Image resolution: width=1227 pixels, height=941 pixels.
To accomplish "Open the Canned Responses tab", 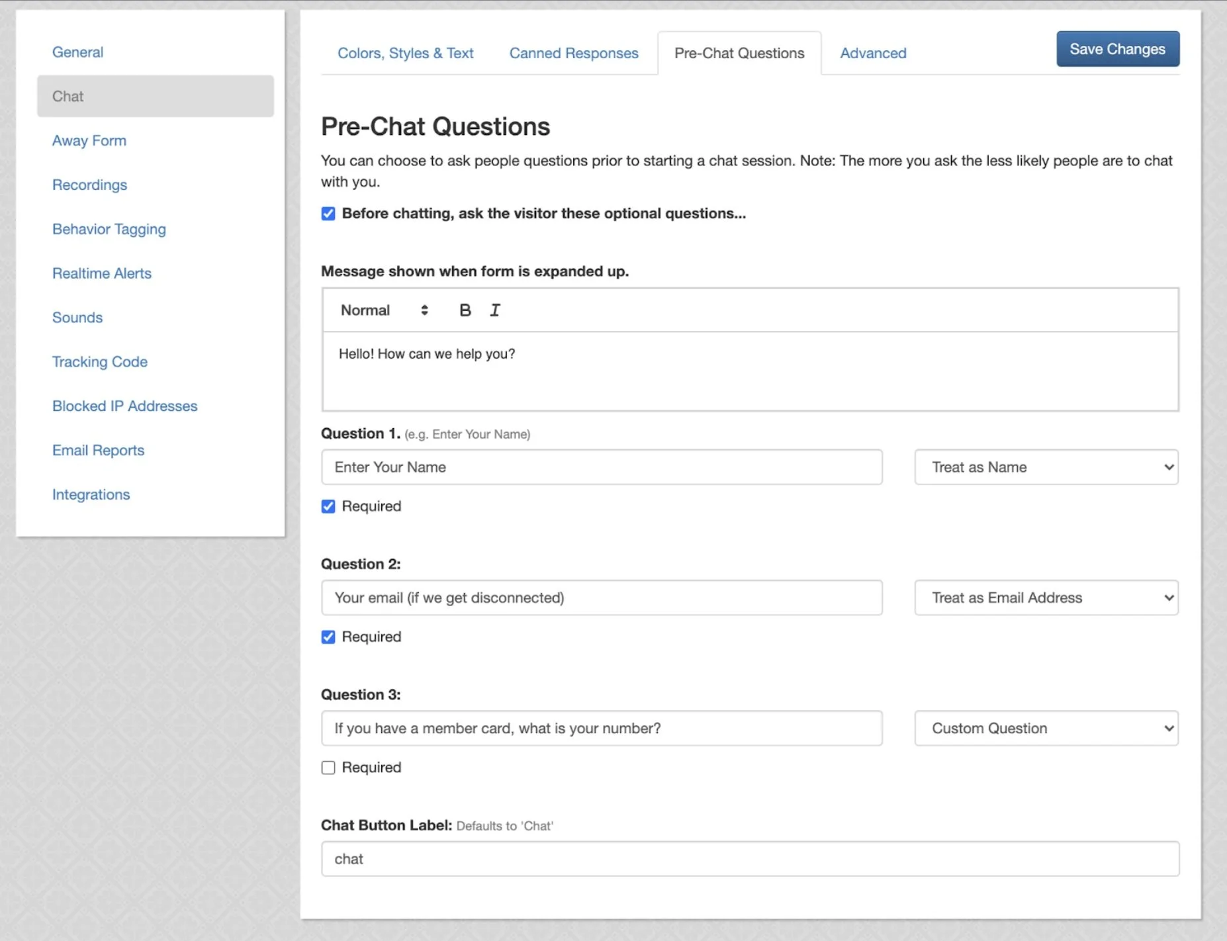I will (573, 54).
